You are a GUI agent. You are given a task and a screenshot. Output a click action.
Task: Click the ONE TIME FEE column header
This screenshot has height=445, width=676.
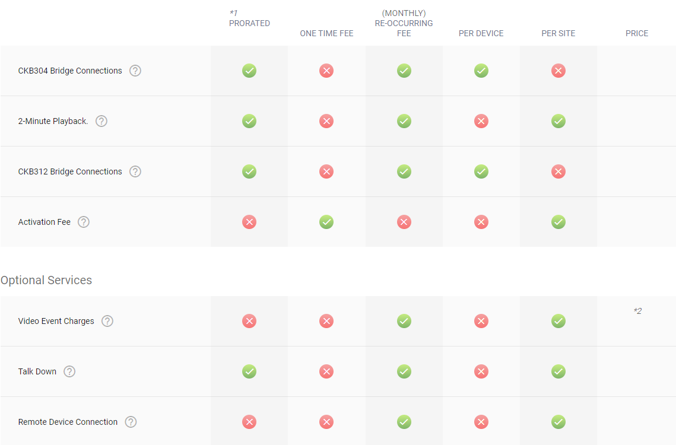(x=327, y=34)
